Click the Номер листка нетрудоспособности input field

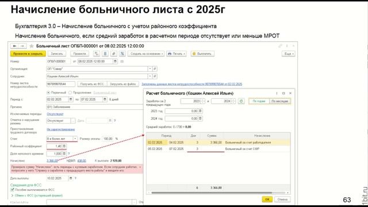pyautogui.click(x=61, y=84)
